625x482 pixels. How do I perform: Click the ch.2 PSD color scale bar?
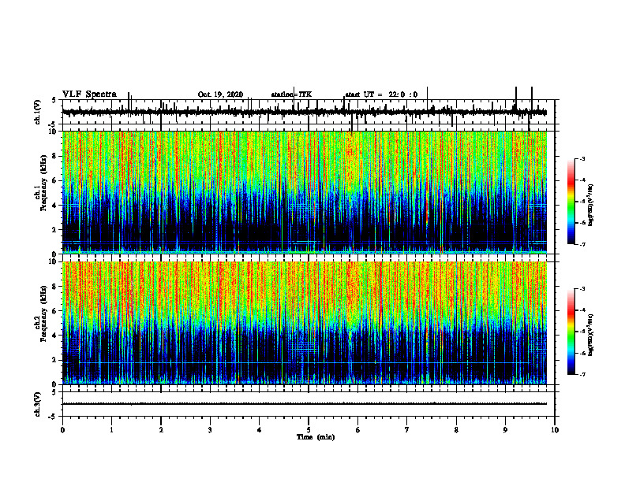point(571,332)
